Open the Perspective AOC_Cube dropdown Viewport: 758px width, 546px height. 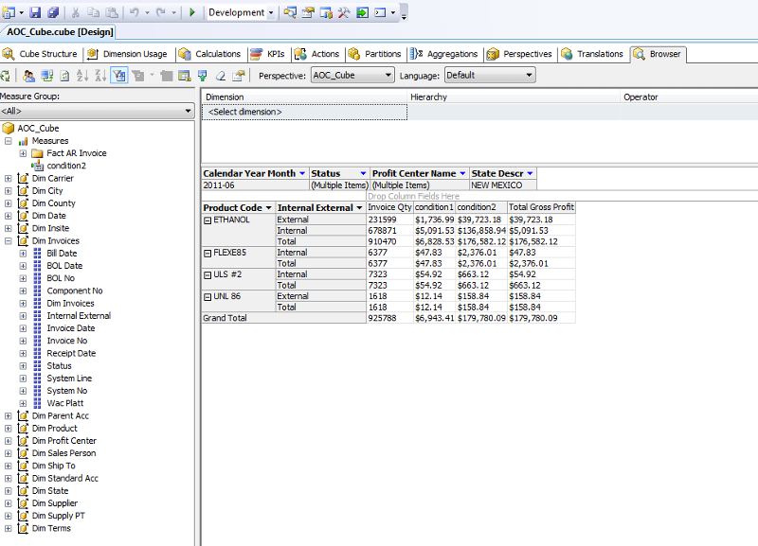388,75
